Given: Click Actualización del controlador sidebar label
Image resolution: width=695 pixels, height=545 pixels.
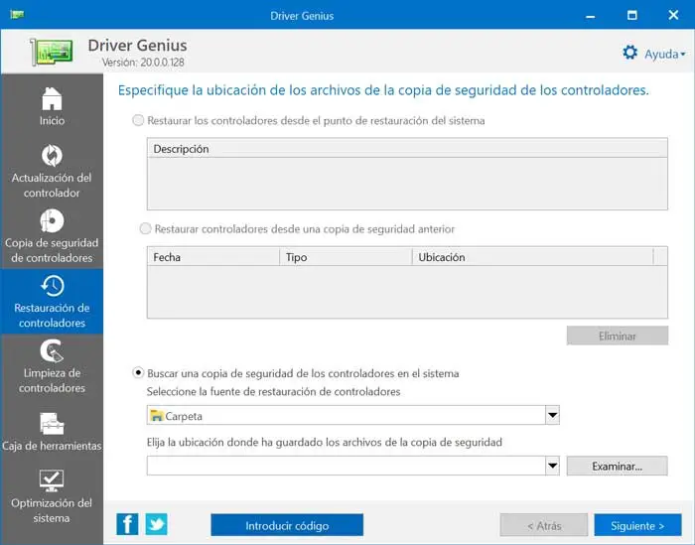Looking at the screenshot, I should (x=52, y=186).
